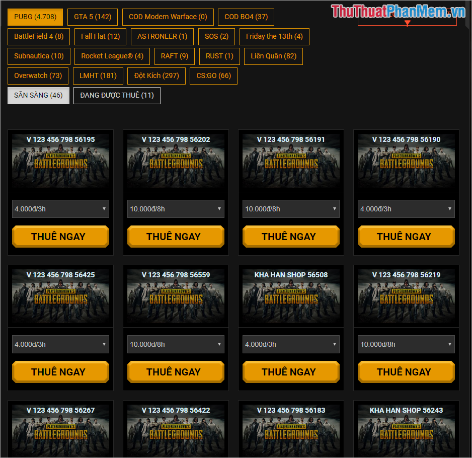Open the COD Modern Warface category
Screen dimensions: 472x458
coord(168,17)
